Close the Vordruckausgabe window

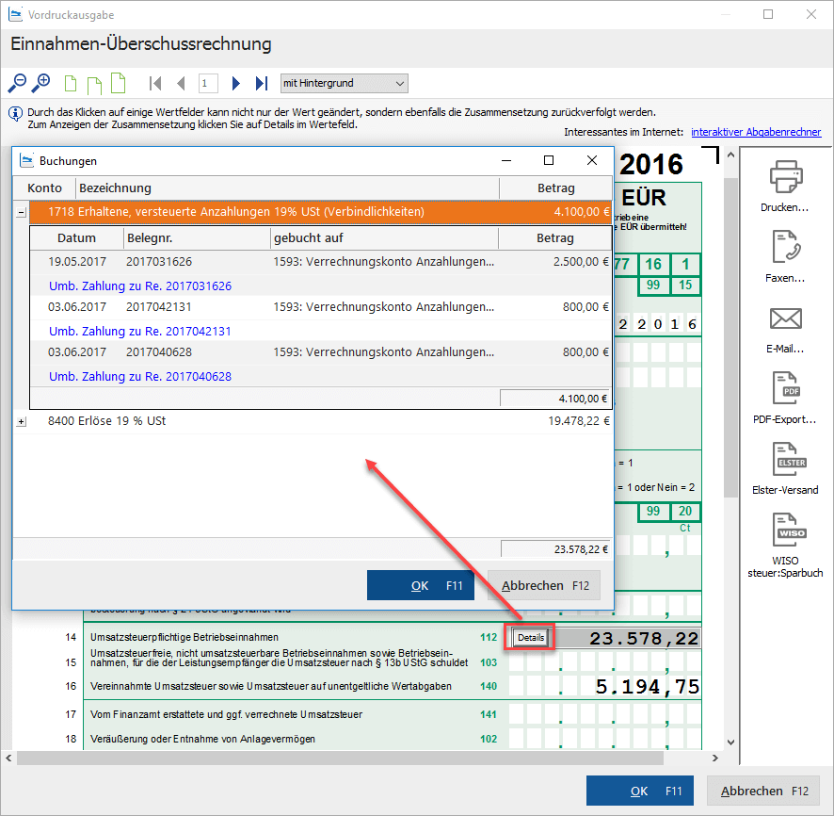tap(811, 14)
